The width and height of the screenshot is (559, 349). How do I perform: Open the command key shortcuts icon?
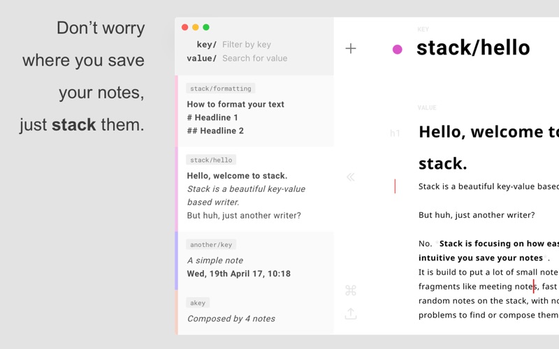pos(351,290)
